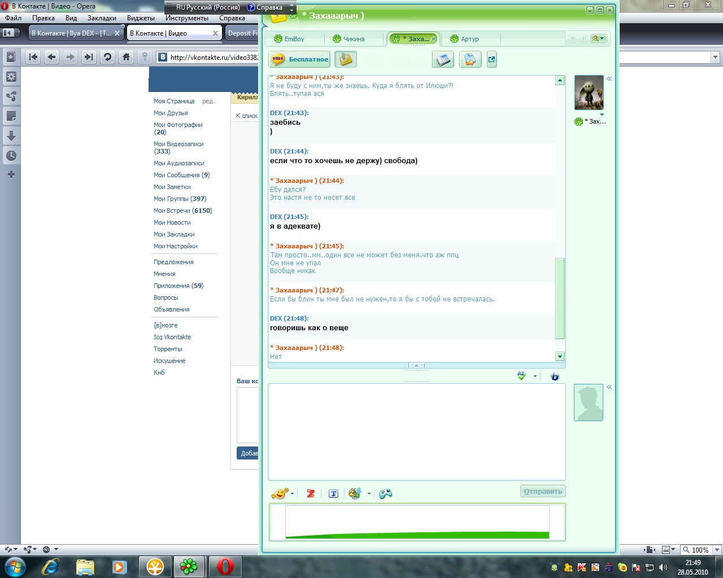Screen dimensions: 723x578
Task: Open the Файл menu in Opera
Action: click(x=13, y=18)
